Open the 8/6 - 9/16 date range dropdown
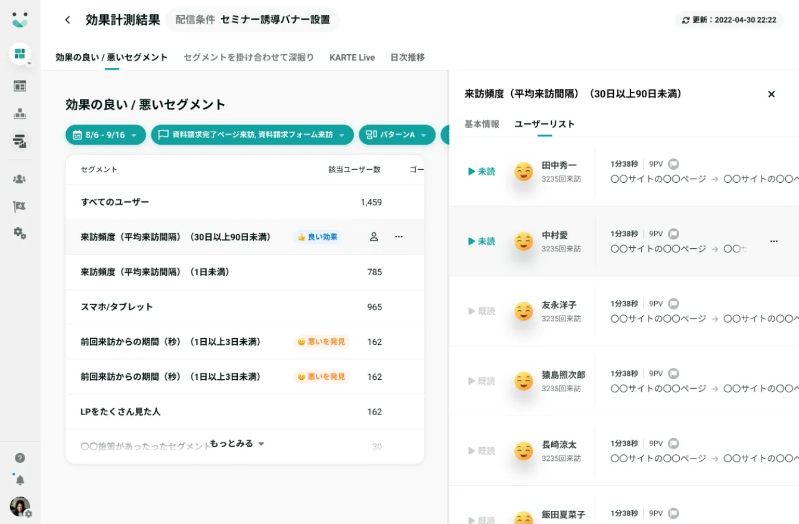Image resolution: width=799 pixels, height=524 pixels. click(105, 135)
